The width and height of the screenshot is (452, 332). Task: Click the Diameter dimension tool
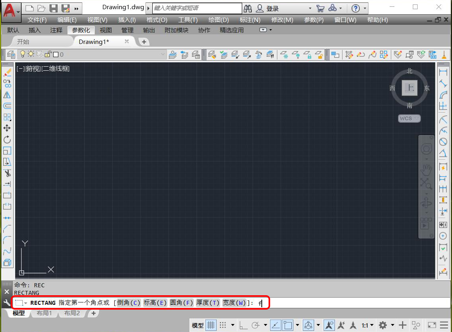[x=443, y=141]
